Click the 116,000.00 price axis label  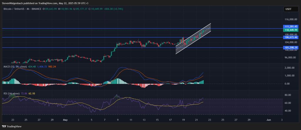[290, 19]
